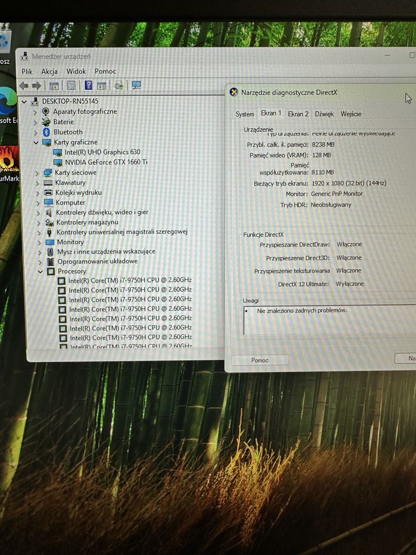The image size is (416, 555).
Task: Expand the Komputer category
Action: [x=38, y=203]
